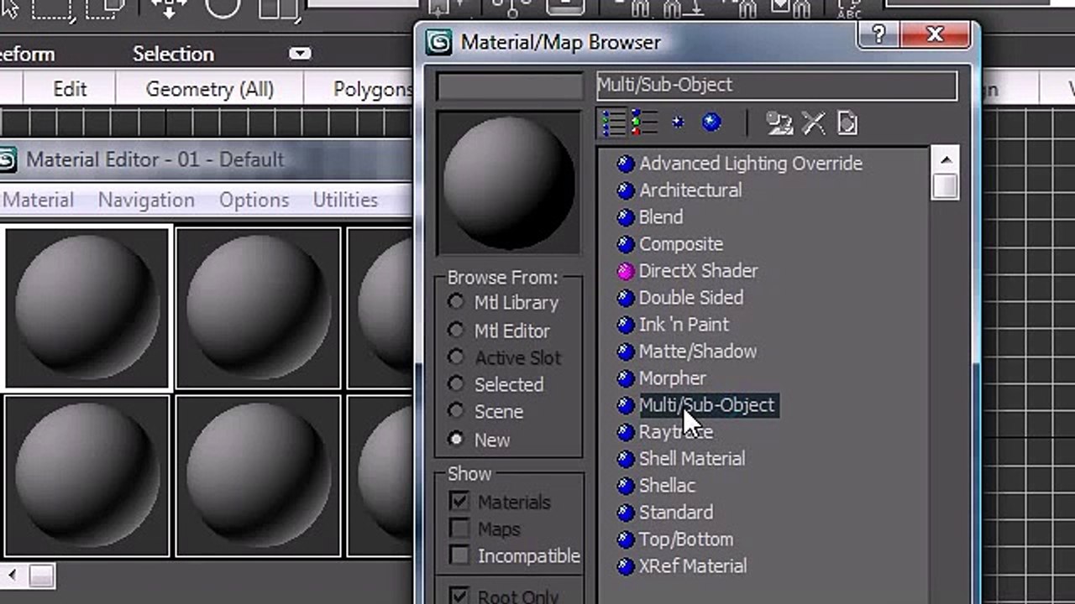The height and width of the screenshot is (604, 1075).
Task: Open Navigation menu in Material Editor
Action: click(146, 200)
